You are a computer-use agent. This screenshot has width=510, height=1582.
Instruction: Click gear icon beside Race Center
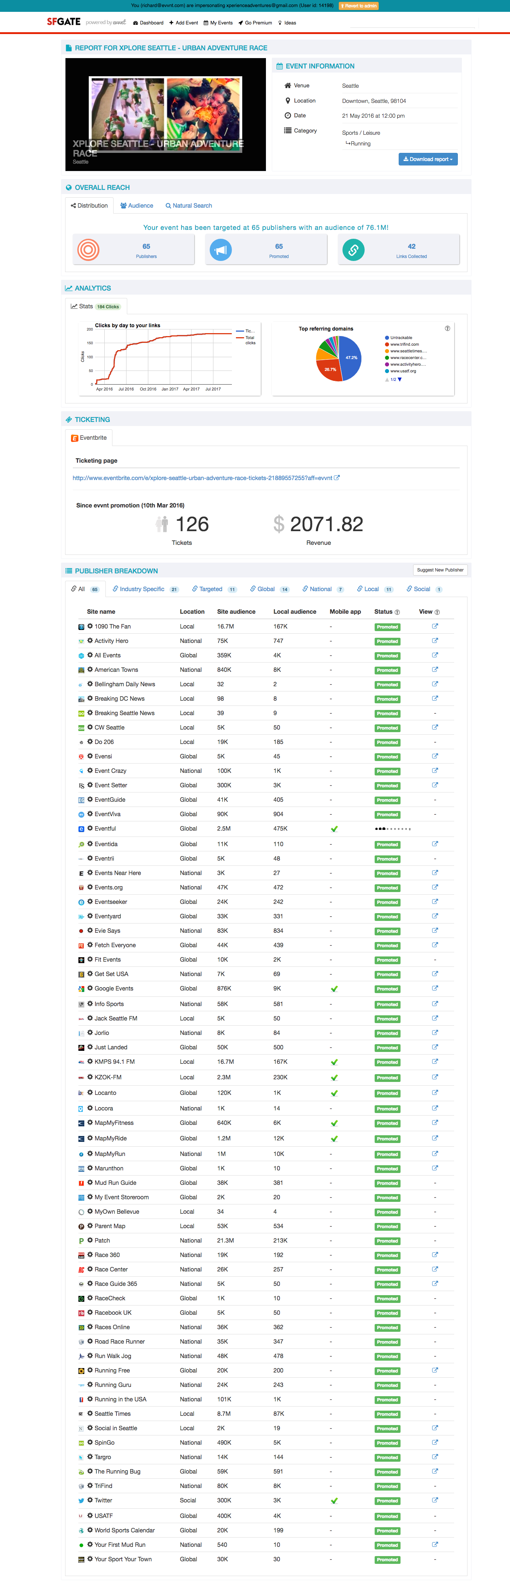coord(89,1269)
